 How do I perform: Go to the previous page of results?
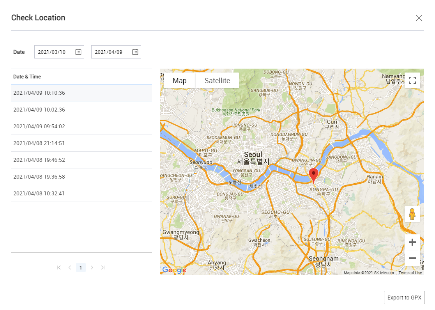(70, 267)
